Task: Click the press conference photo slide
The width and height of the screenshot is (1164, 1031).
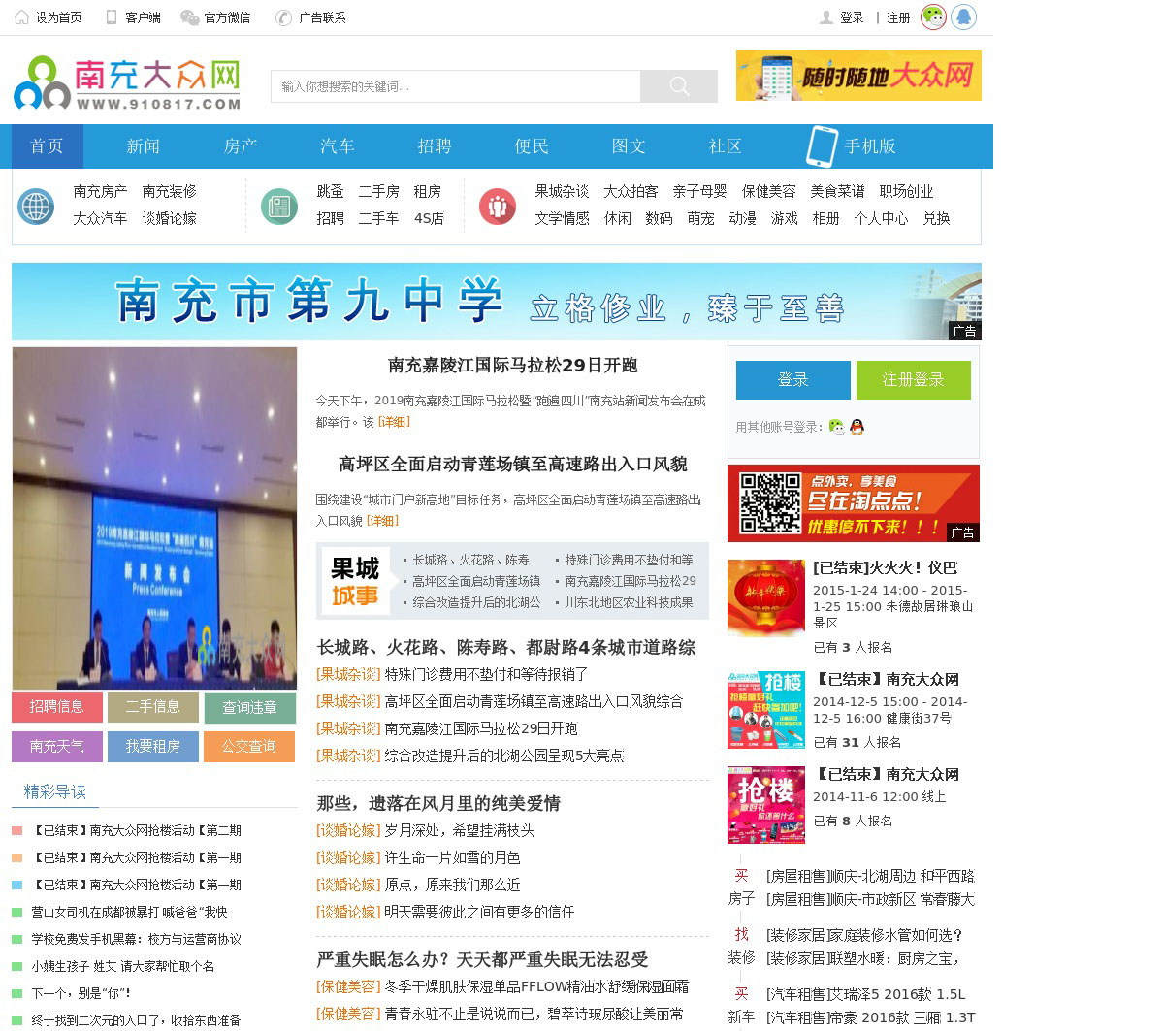Action: click(154, 518)
